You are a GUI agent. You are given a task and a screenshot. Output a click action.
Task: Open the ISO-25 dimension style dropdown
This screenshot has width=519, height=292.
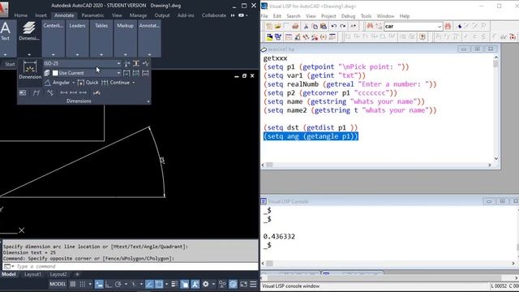pos(118,63)
